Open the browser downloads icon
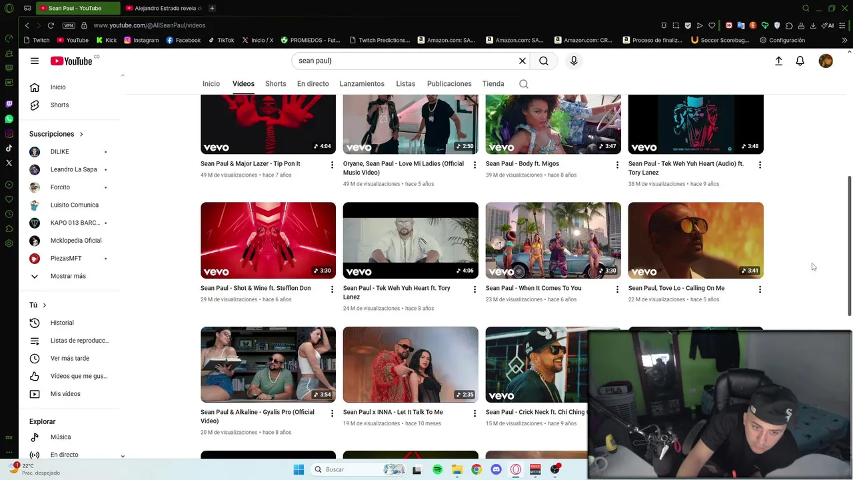This screenshot has height=480, width=853. 813,25
